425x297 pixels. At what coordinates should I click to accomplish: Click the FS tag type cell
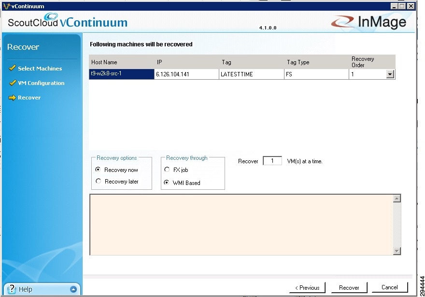317,74
